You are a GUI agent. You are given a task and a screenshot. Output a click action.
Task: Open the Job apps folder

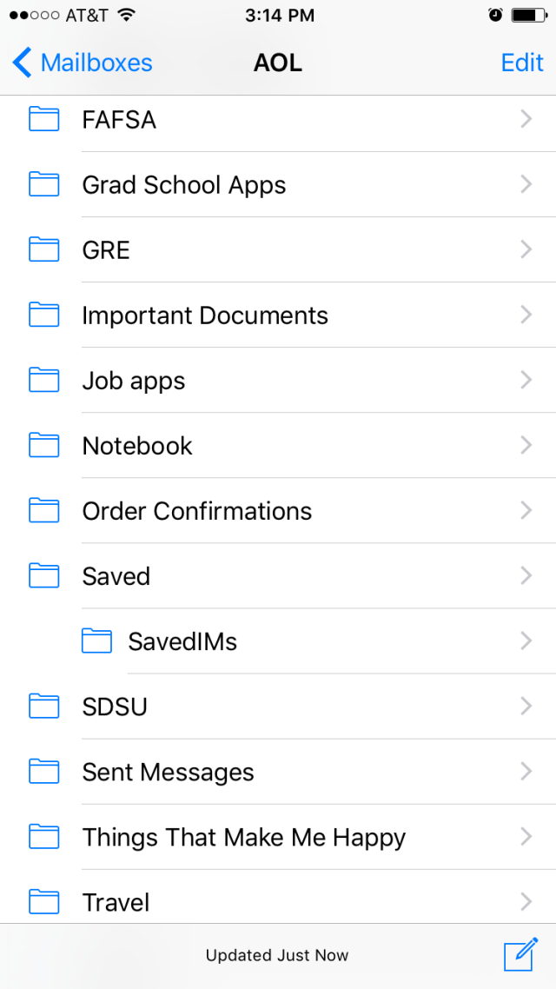pos(134,381)
